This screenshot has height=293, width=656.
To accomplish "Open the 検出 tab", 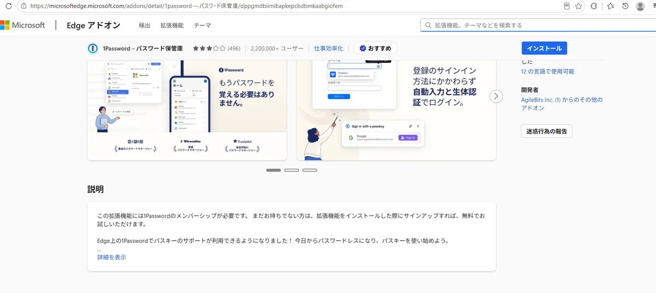I will tap(144, 26).
